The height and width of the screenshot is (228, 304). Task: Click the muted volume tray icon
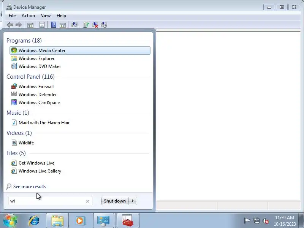point(265,221)
